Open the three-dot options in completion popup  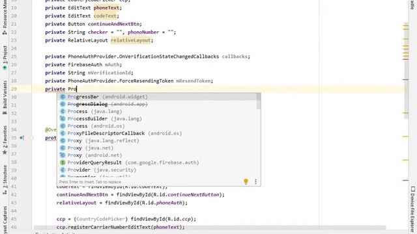pyautogui.click(x=255, y=181)
